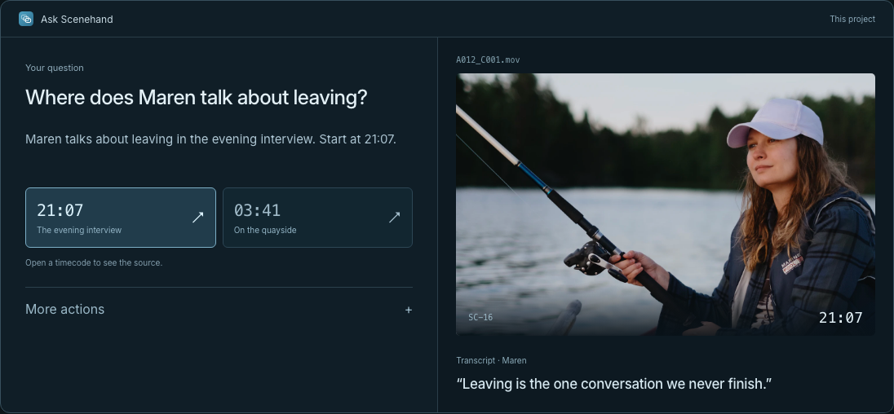Click the Ask Scenehand title text
This screenshot has height=414, width=894.
(77, 20)
